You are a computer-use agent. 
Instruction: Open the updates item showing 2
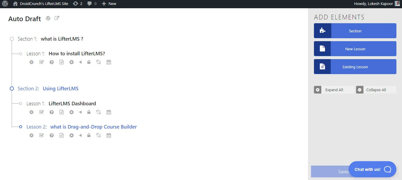[77, 4]
